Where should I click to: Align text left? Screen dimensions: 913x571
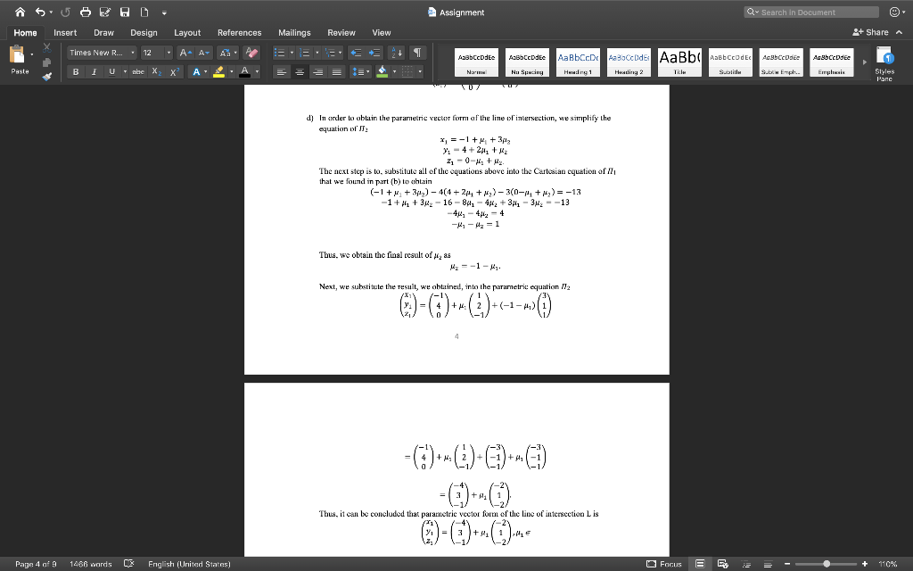click(282, 71)
